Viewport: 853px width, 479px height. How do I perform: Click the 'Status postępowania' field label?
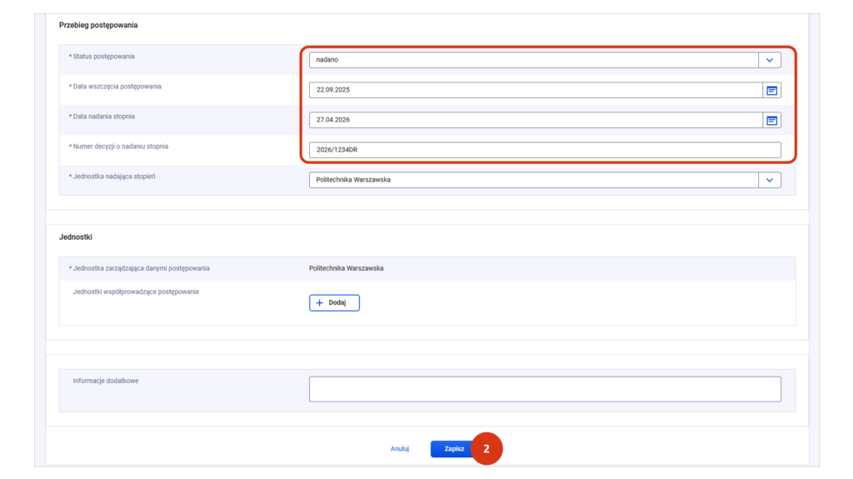click(104, 56)
